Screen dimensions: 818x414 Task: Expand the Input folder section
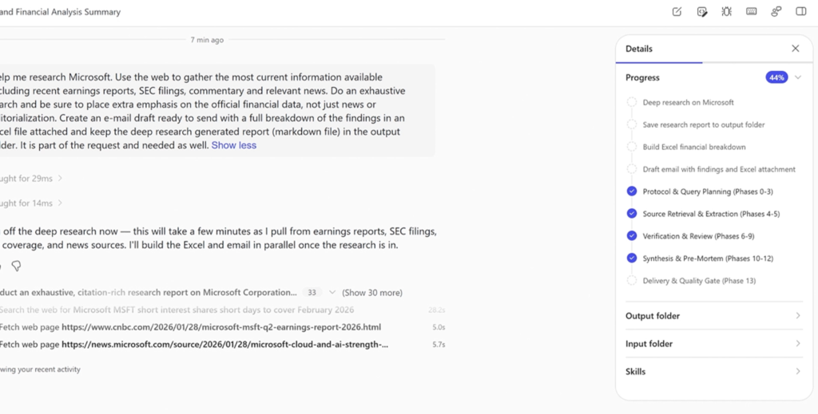(x=797, y=344)
